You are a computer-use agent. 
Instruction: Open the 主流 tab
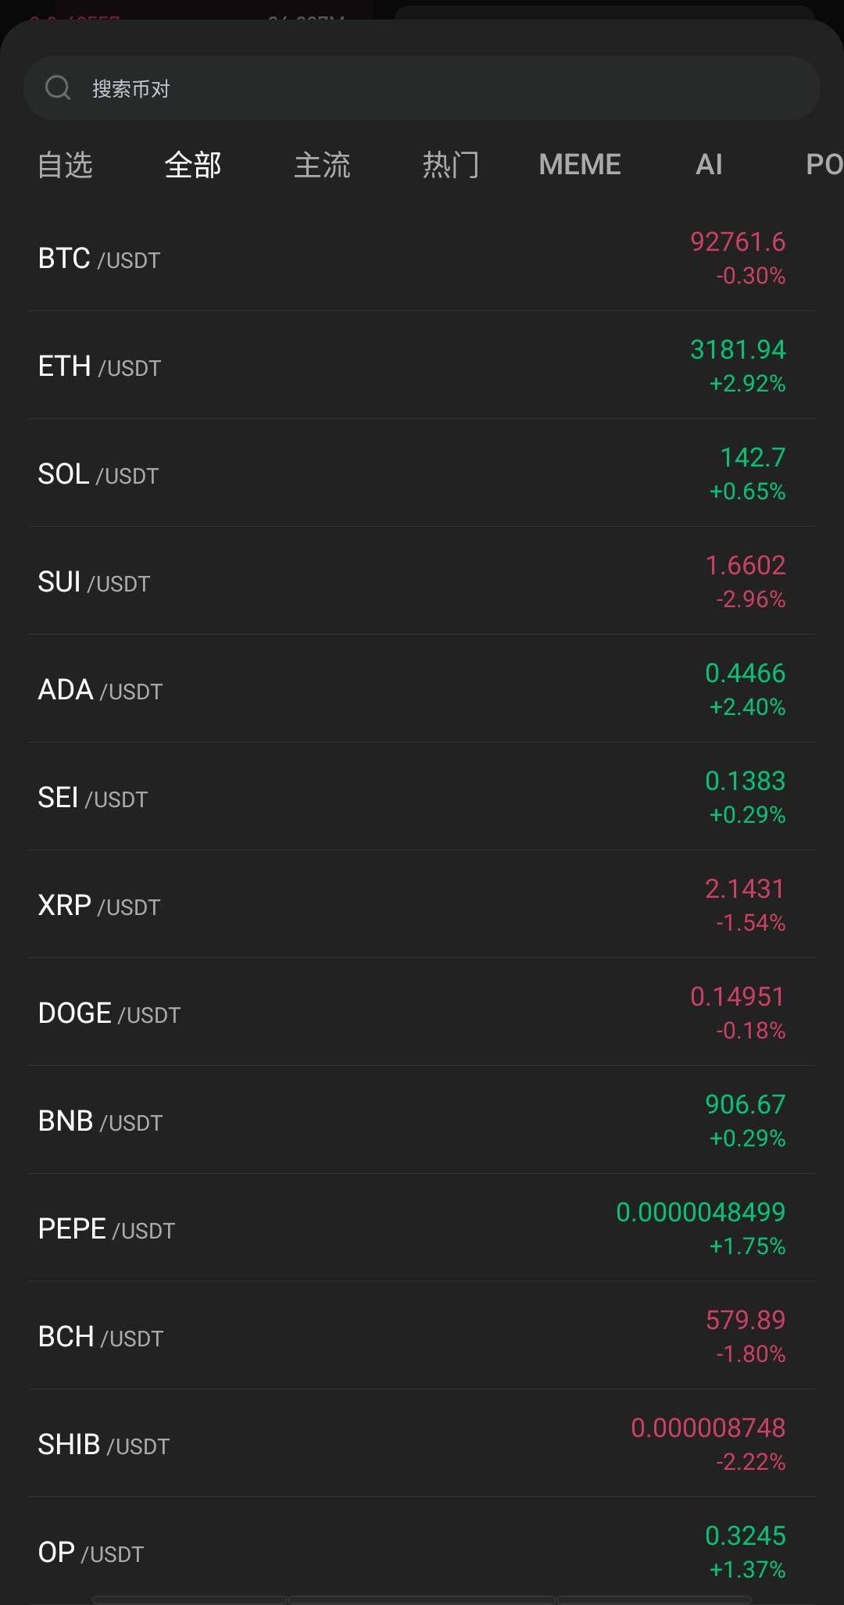click(322, 165)
